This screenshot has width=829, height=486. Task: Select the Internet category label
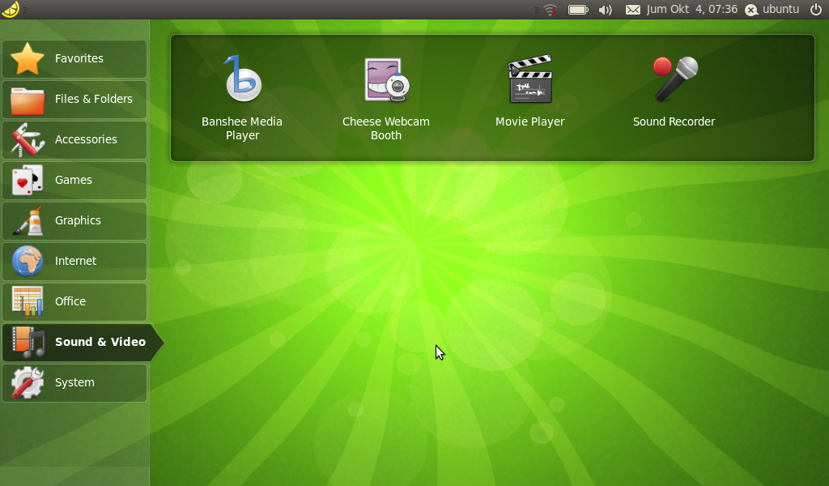coord(75,262)
